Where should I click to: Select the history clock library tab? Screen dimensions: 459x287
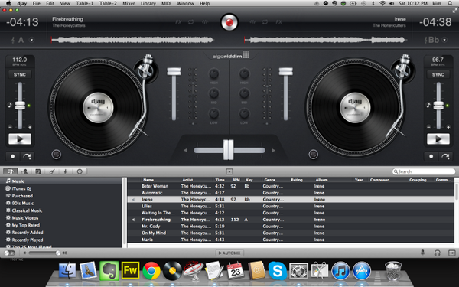80,171
